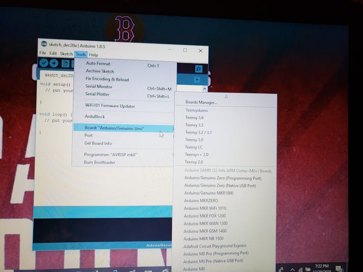Viewport: 363px width, 272px height.
Task: Click the Teensyduino section header
Action: pos(197,110)
